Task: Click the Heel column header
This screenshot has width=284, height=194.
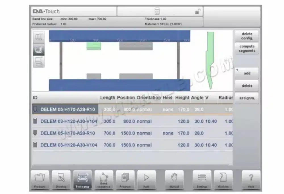Action: [167, 98]
